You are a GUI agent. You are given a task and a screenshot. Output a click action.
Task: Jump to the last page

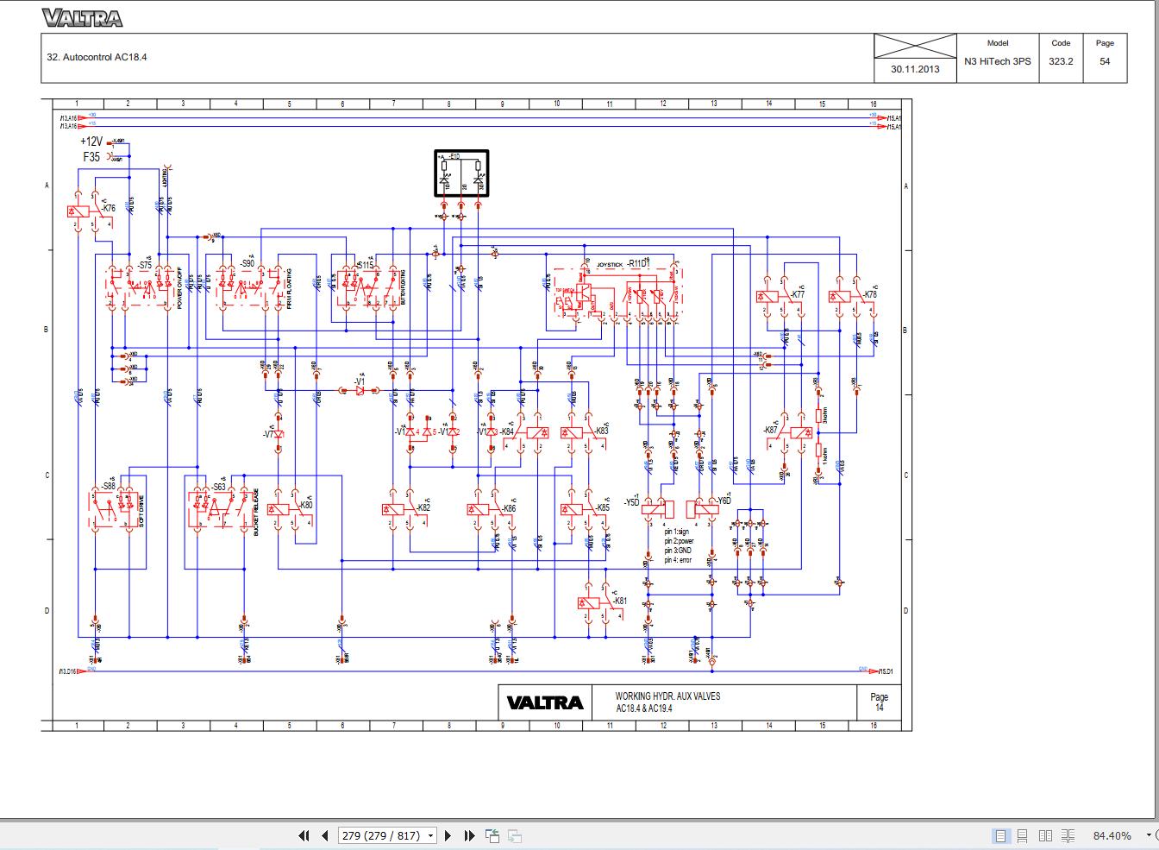tap(469, 835)
